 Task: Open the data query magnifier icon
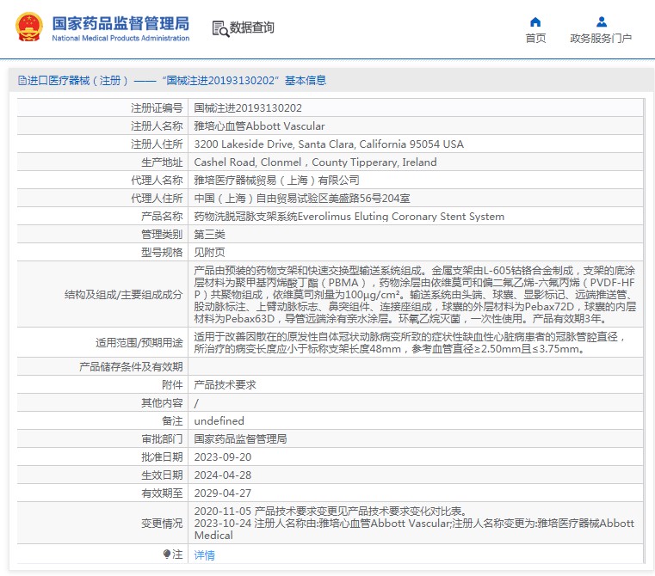(220, 28)
